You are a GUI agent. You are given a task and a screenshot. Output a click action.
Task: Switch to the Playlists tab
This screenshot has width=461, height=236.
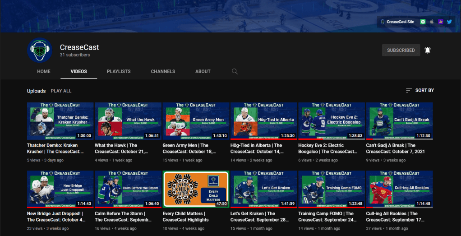point(119,71)
